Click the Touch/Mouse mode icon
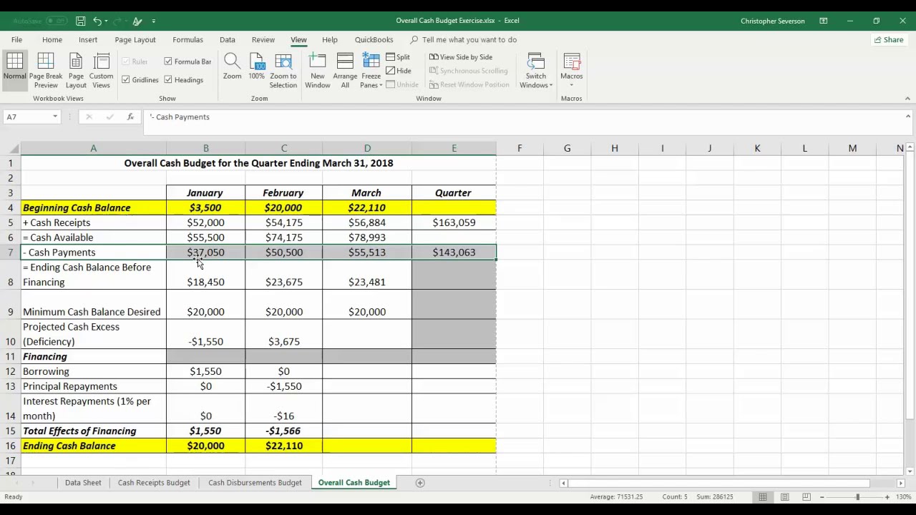The height and width of the screenshot is (515, 916). pyautogui.click(x=137, y=21)
